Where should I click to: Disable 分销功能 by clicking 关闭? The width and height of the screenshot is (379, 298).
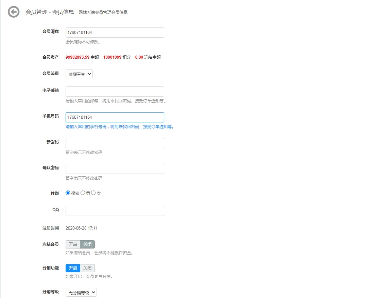87,268
